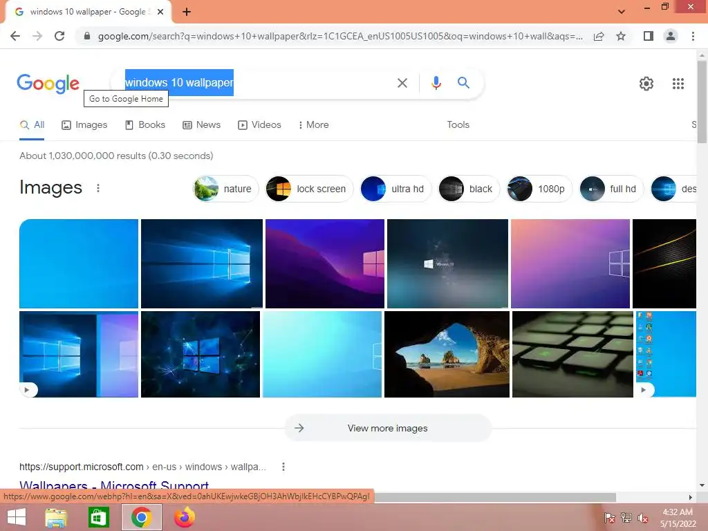Open the Chrome three-dot menu

click(693, 36)
